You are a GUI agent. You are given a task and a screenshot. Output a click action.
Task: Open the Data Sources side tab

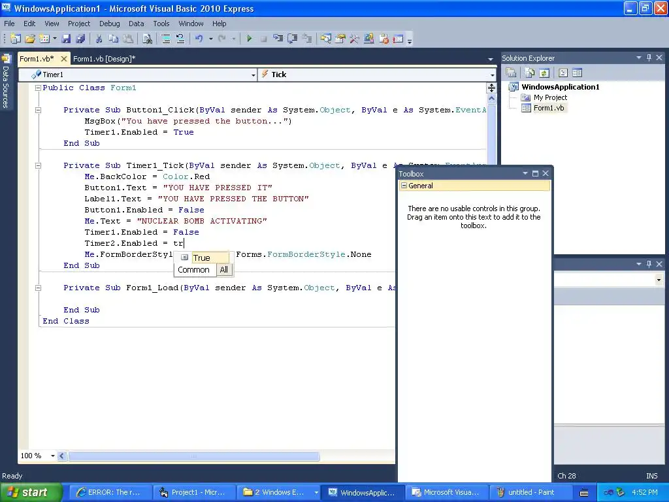[x=6, y=81]
